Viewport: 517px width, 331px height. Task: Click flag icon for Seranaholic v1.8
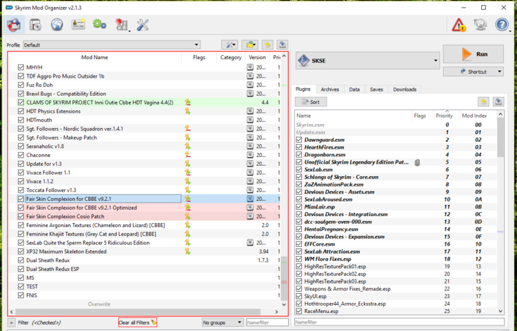tap(187, 146)
